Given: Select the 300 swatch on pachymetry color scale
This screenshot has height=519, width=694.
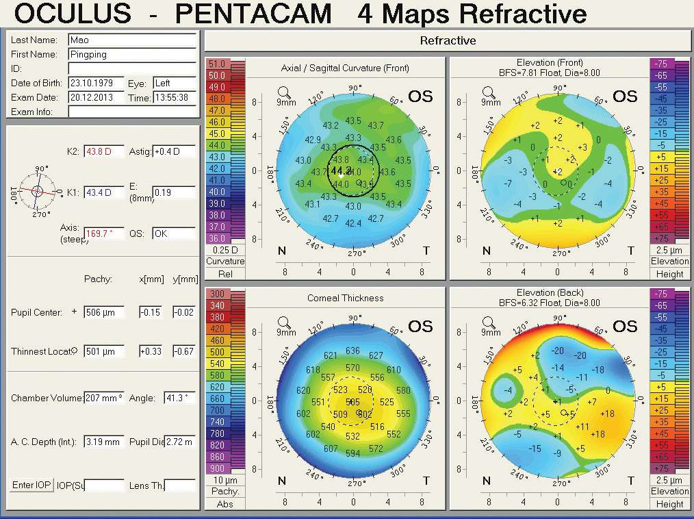Looking at the screenshot, I should point(217,294).
